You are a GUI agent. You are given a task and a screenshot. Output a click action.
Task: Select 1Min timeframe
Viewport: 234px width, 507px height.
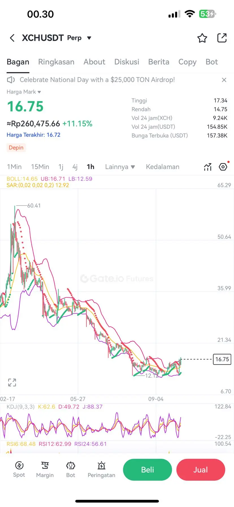14,167
